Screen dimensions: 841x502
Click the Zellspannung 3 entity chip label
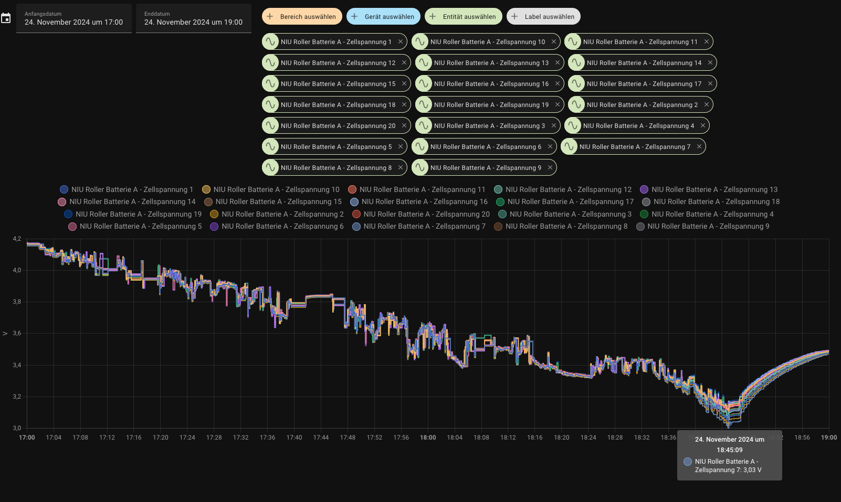click(489, 125)
